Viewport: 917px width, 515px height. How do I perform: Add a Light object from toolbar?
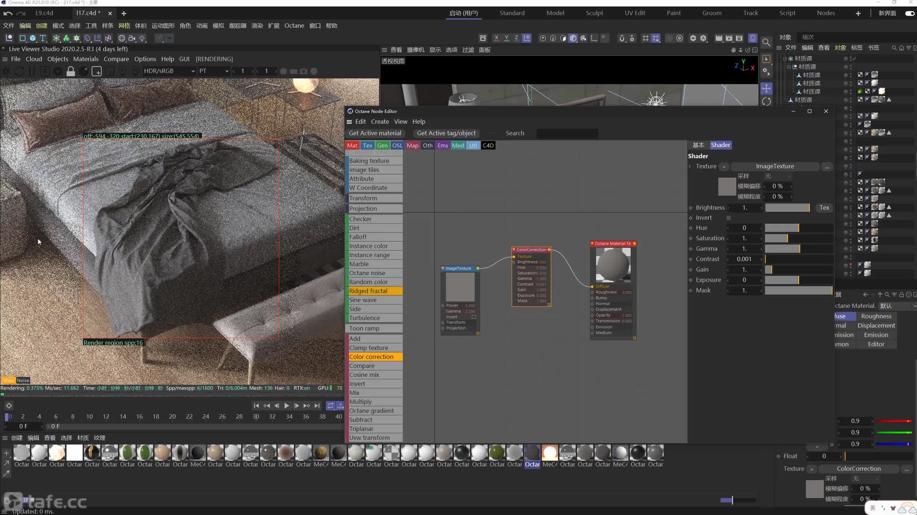142,38
